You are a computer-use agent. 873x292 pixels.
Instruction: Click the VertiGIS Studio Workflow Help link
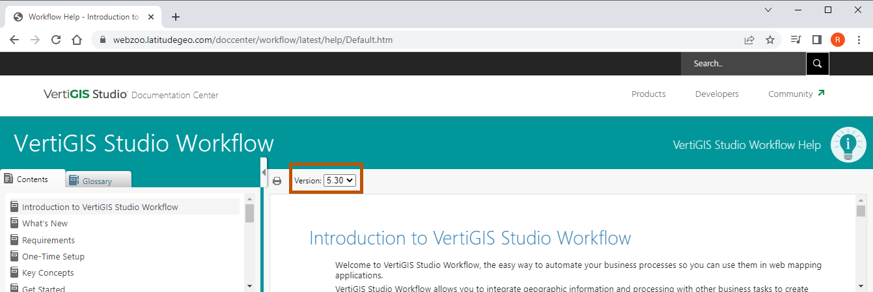click(747, 144)
